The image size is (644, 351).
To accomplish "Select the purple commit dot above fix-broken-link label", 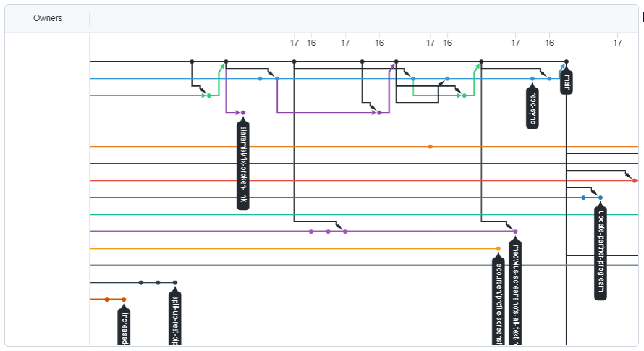I will click(x=243, y=112).
